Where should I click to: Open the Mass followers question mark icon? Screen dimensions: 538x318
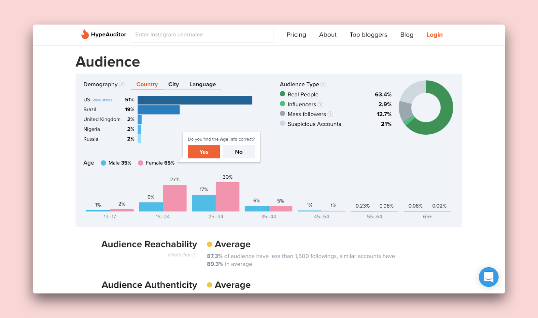click(331, 114)
